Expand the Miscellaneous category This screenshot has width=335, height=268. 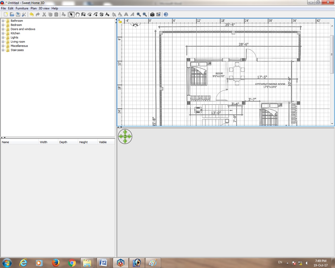click(3, 46)
